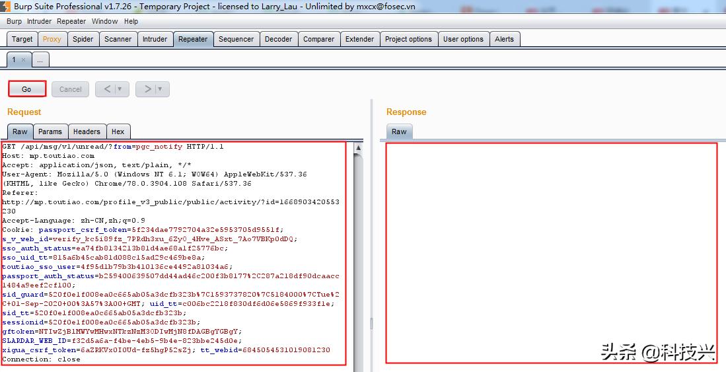Switch to the Sequencer tab

click(x=236, y=39)
